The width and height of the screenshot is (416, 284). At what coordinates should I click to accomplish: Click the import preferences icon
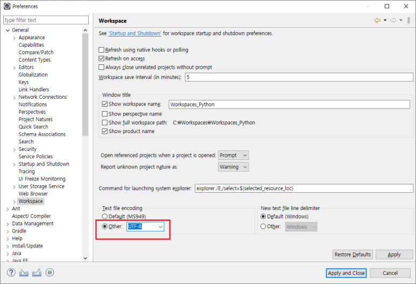point(24,273)
